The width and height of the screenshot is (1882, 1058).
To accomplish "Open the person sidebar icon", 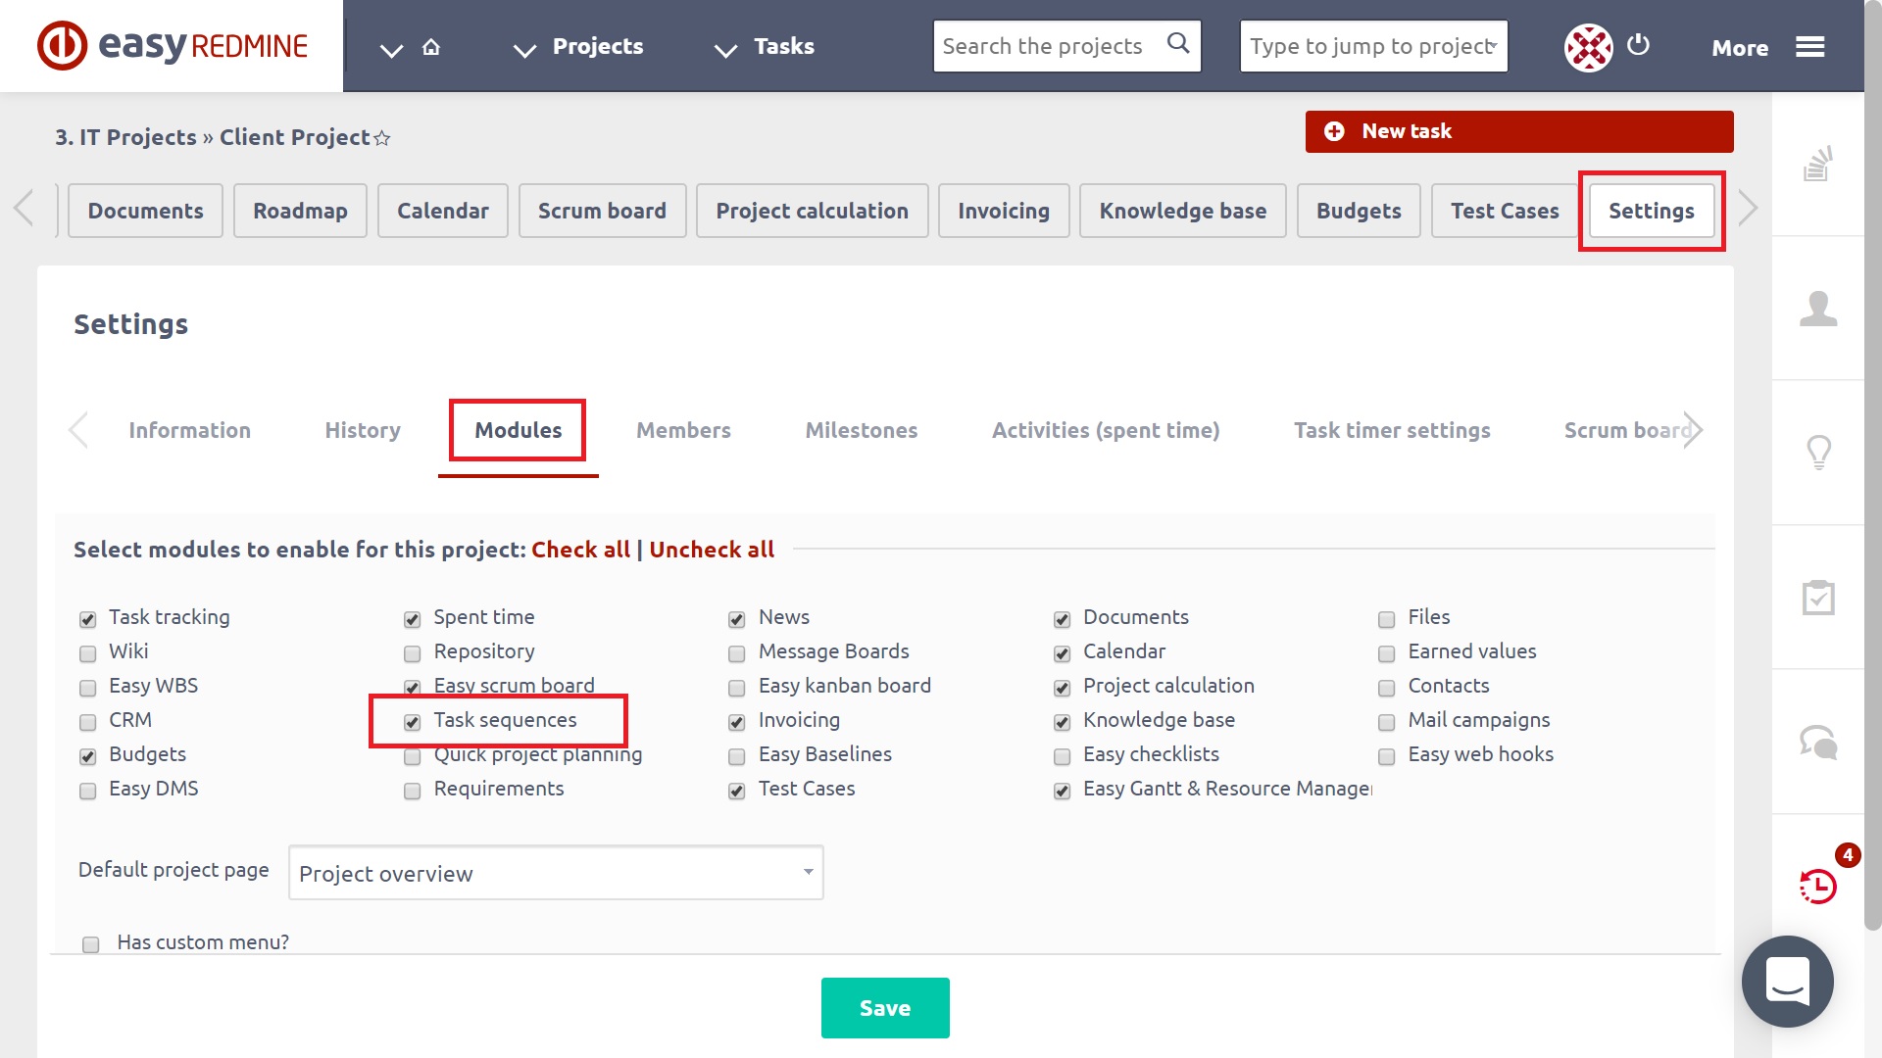I will coord(1818,309).
